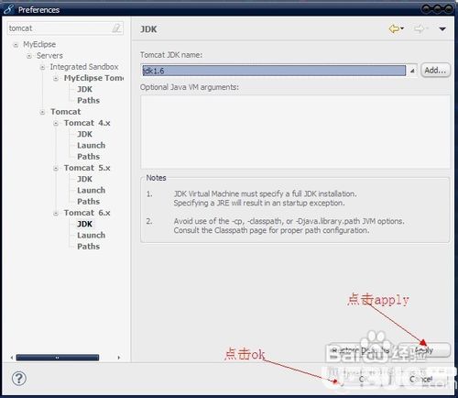Click the tree scroll right arrow
Viewport: 458px width, 398px height.
[x=119, y=358]
